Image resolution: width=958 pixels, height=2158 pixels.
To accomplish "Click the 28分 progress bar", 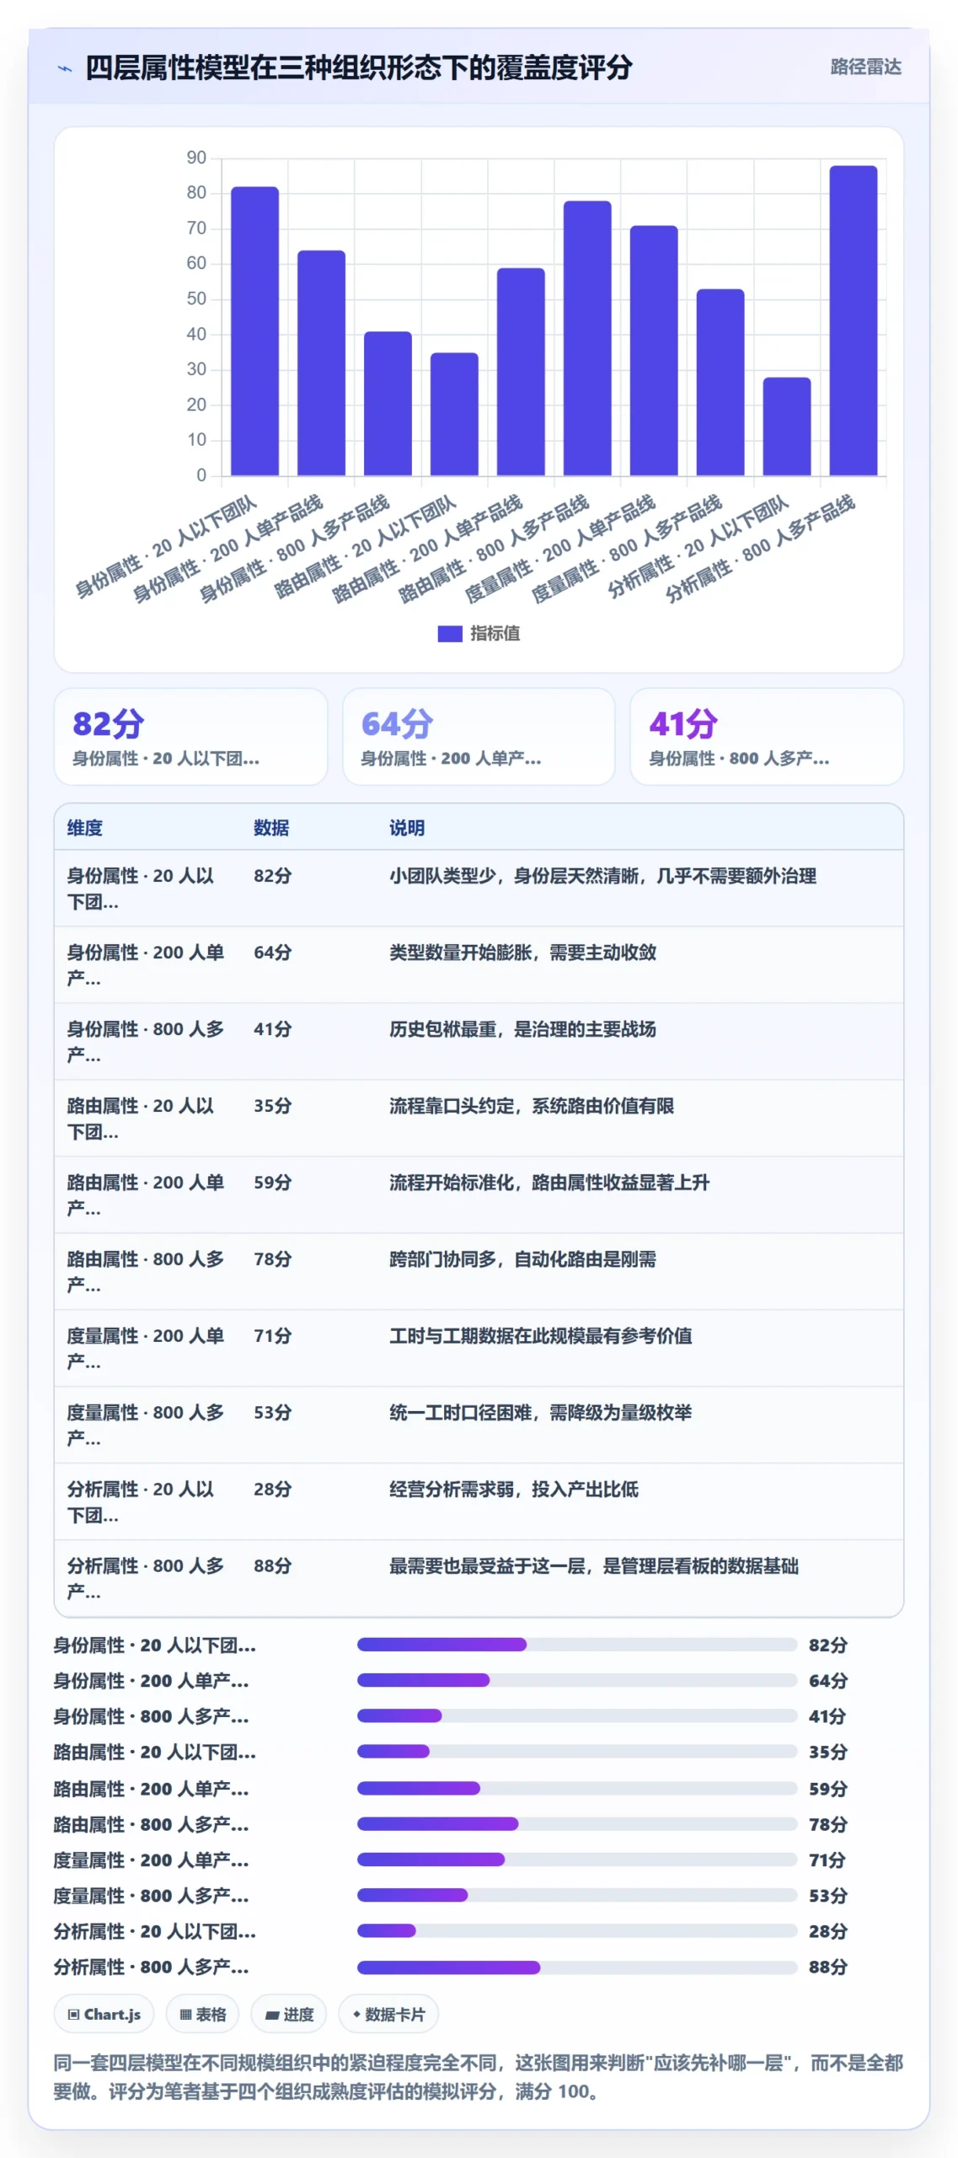I will 577,1931.
